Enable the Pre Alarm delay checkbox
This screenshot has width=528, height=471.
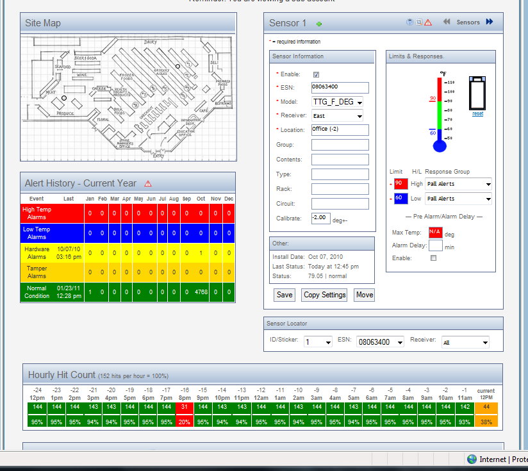pos(433,258)
